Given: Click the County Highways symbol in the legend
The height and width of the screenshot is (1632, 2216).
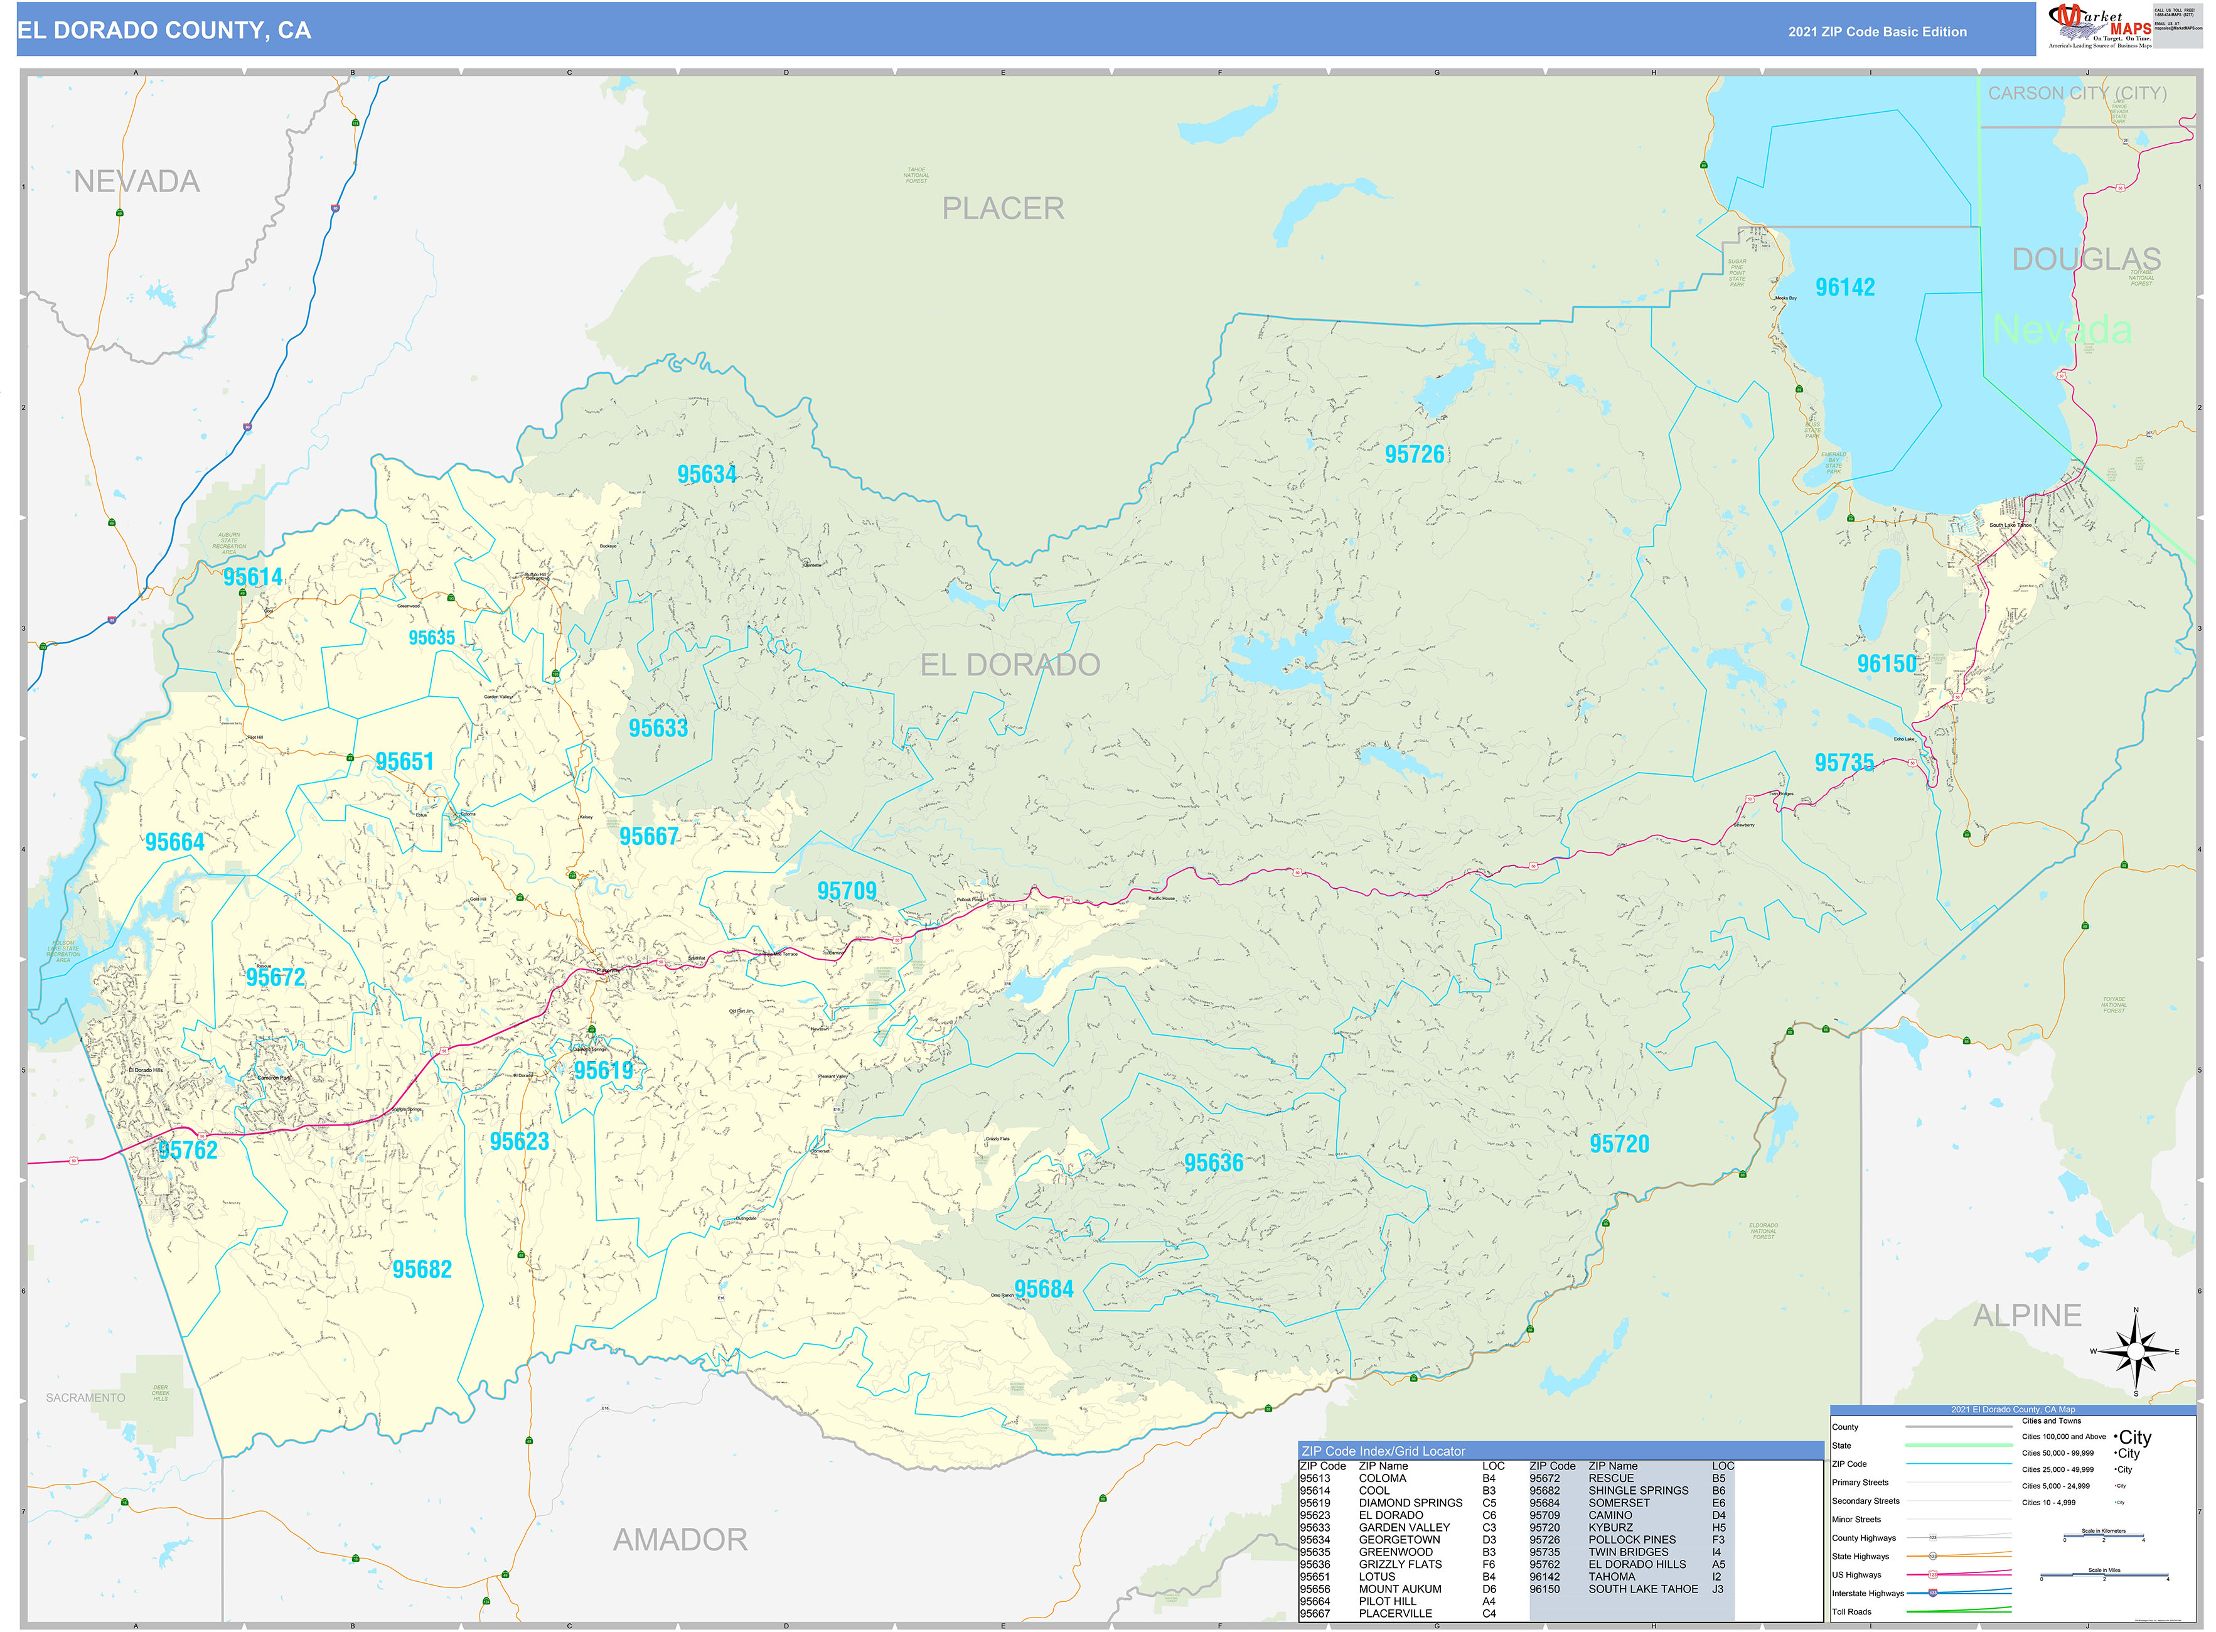Looking at the screenshot, I should point(1934,1538).
